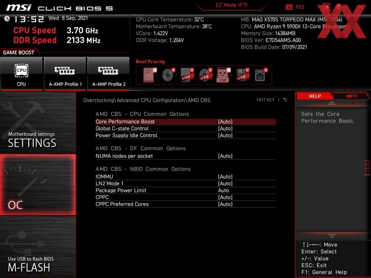Click the clock icon beside 13:52
Screen dimensions: 371x278
click(7, 19)
